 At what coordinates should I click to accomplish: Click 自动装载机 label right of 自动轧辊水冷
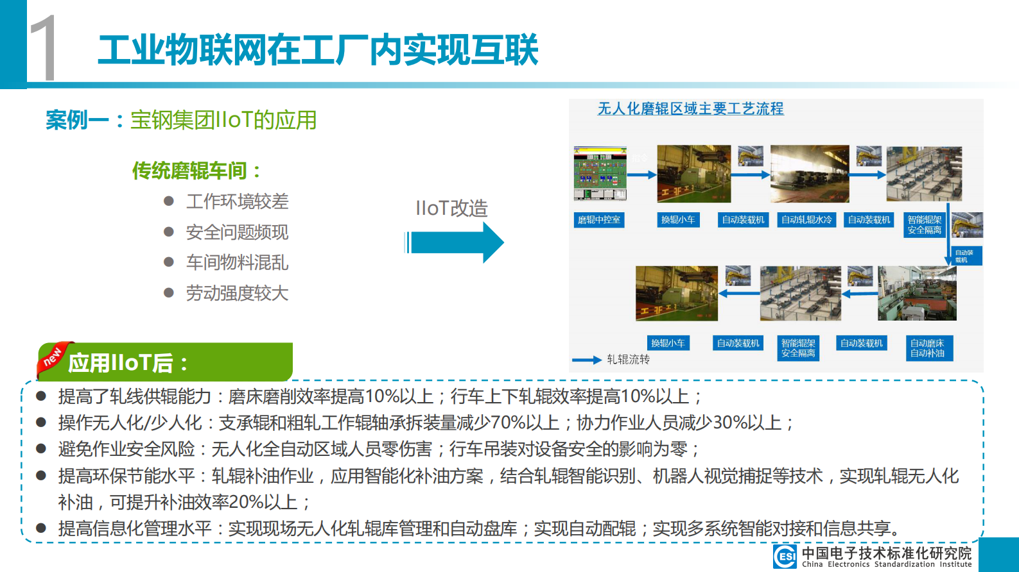(869, 220)
